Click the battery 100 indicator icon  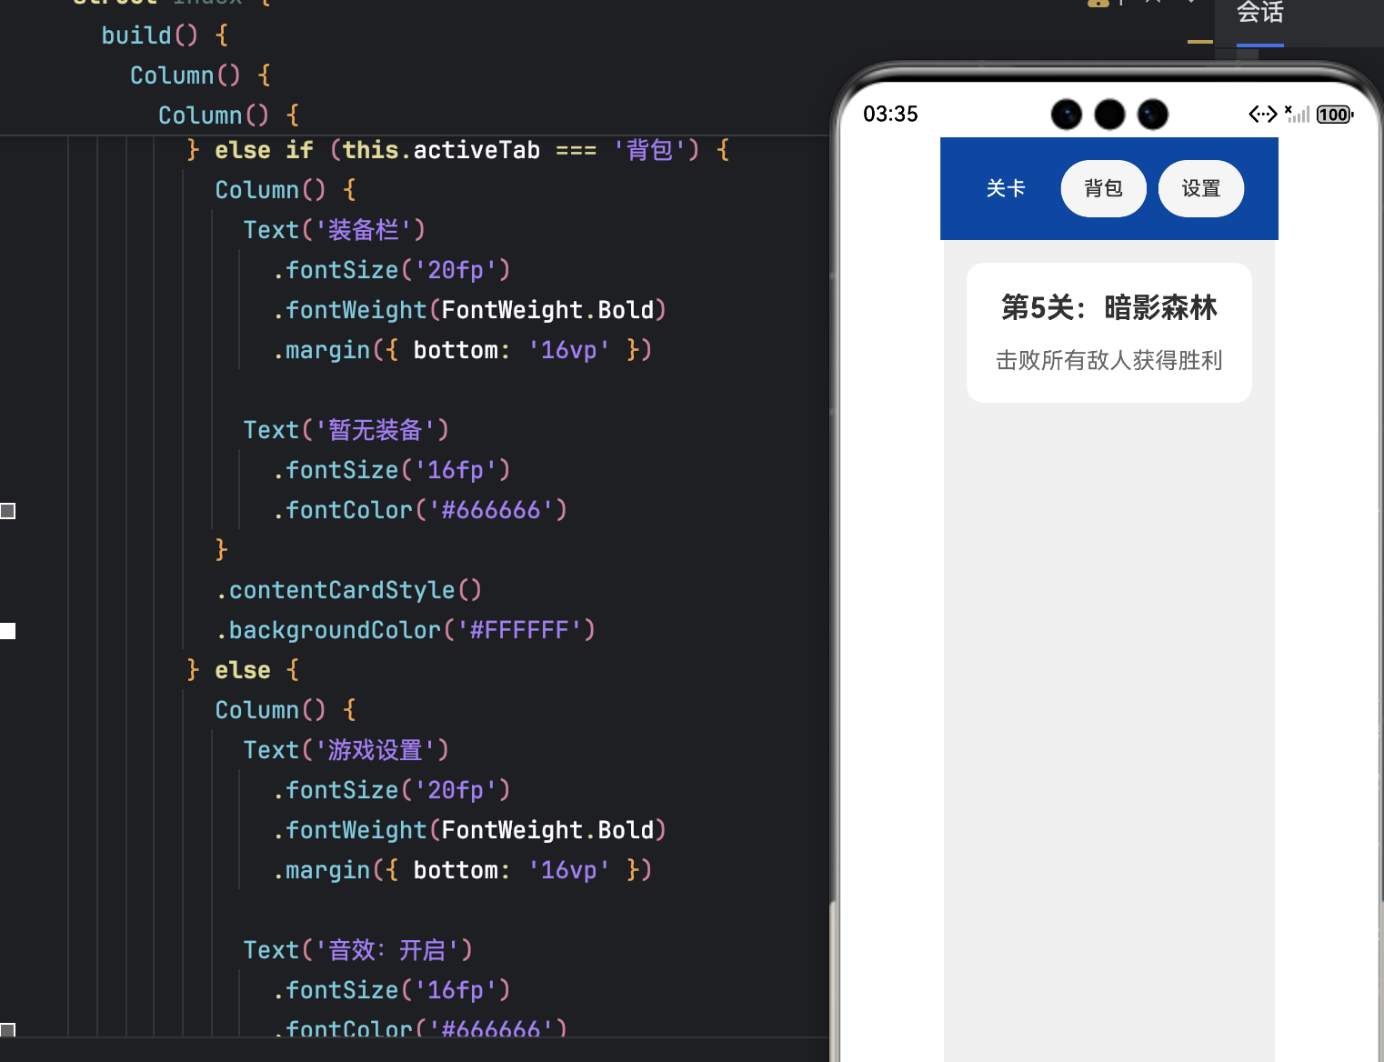click(1335, 115)
